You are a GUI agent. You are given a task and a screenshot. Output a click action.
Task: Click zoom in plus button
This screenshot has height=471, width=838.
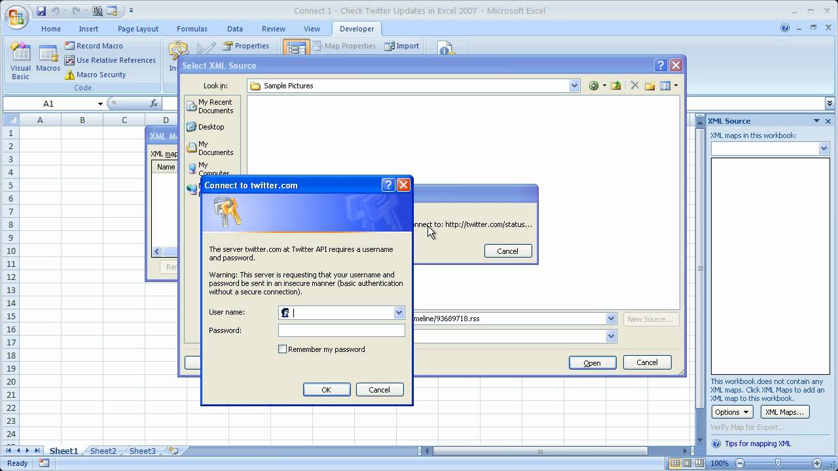[x=818, y=463]
